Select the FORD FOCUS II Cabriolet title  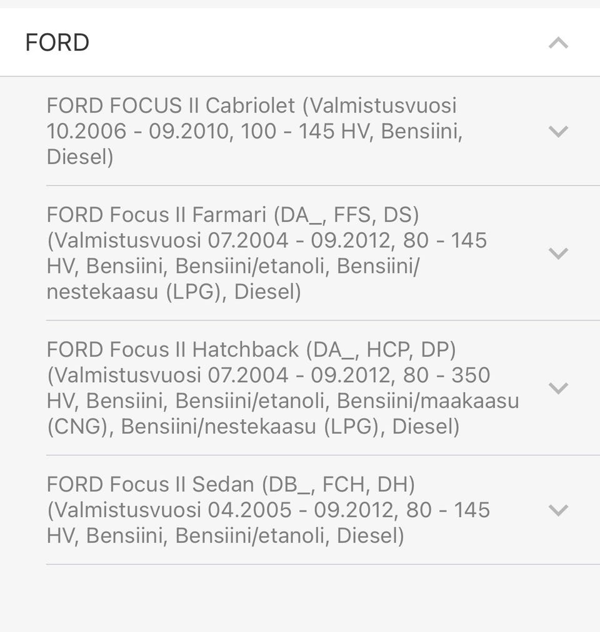click(x=171, y=106)
